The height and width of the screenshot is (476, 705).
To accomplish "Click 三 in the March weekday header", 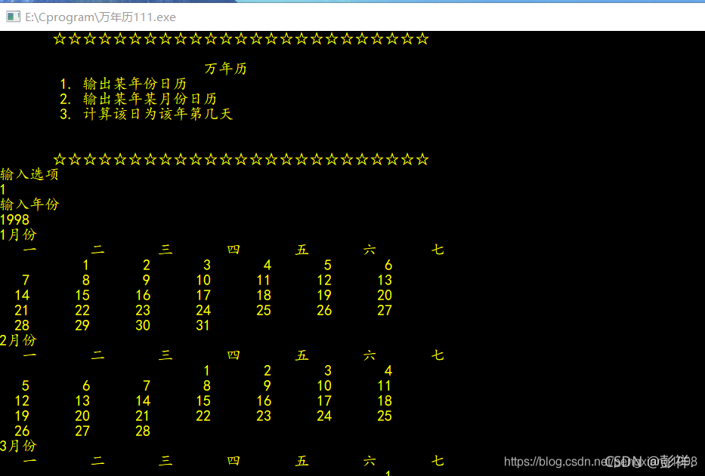I will click(165, 461).
